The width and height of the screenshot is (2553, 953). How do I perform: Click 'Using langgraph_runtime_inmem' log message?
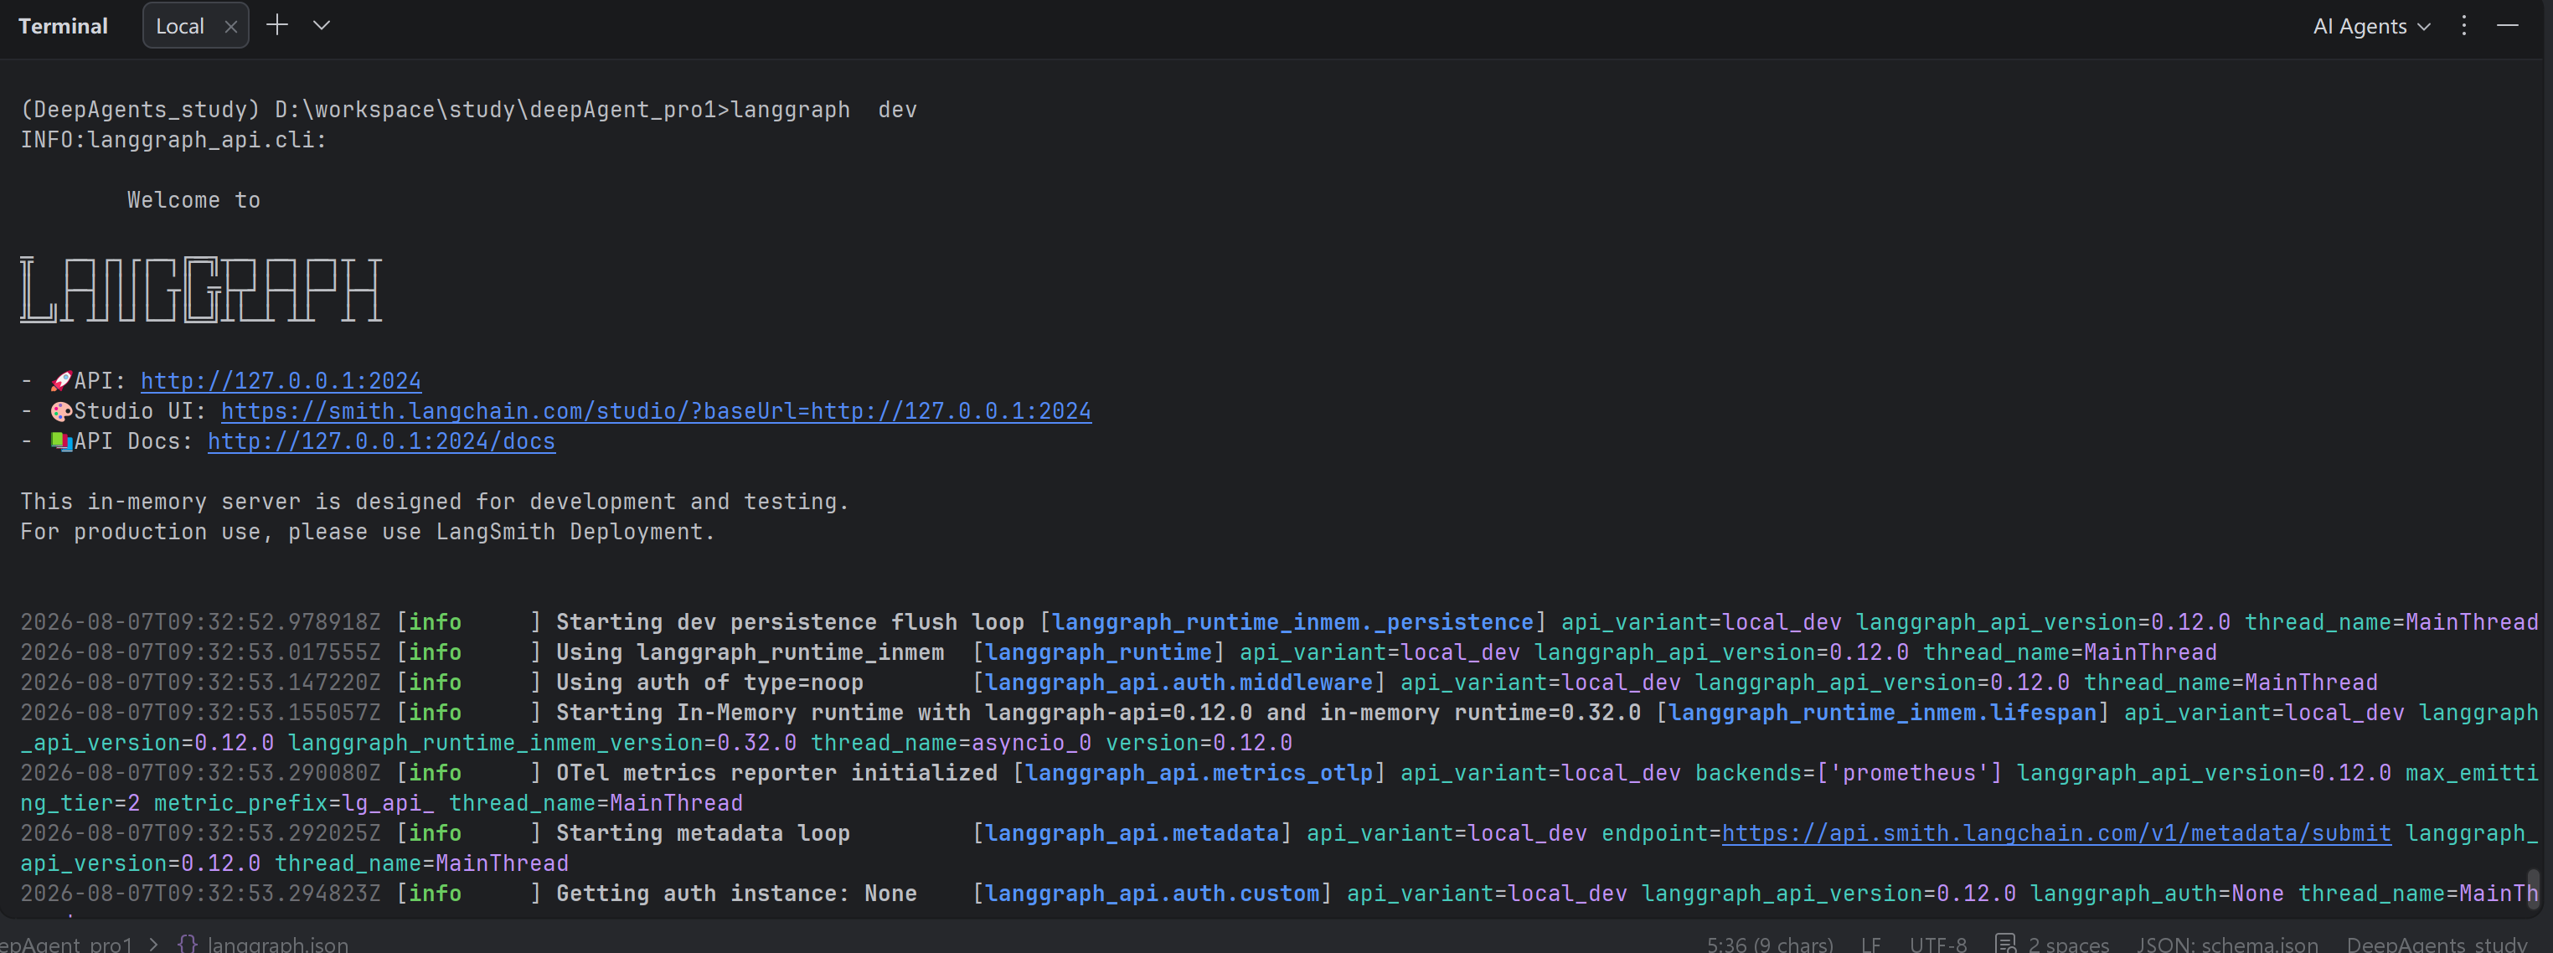point(750,653)
